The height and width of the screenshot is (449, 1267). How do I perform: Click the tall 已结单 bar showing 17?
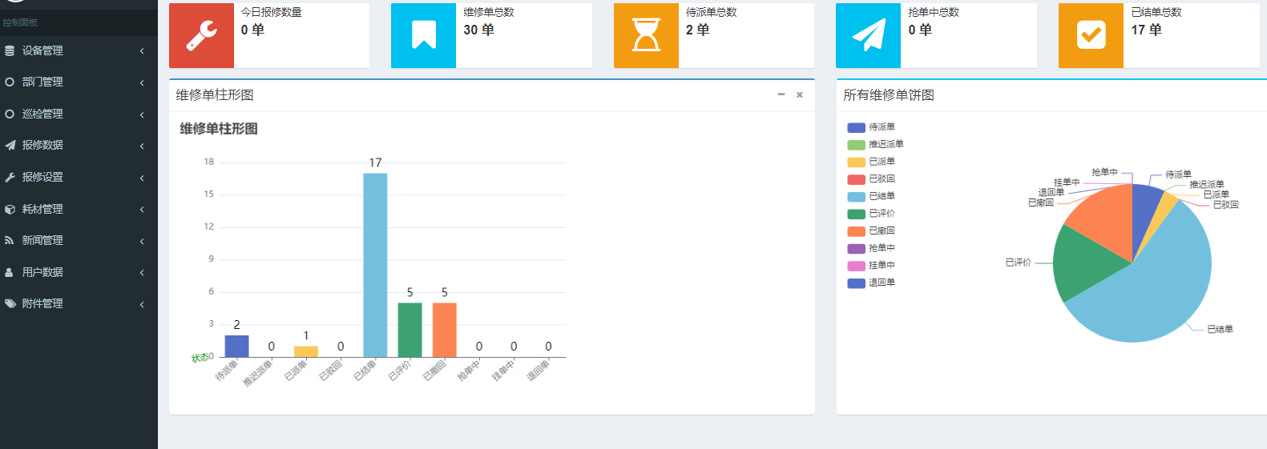pyautogui.click(x=375, y=265)
